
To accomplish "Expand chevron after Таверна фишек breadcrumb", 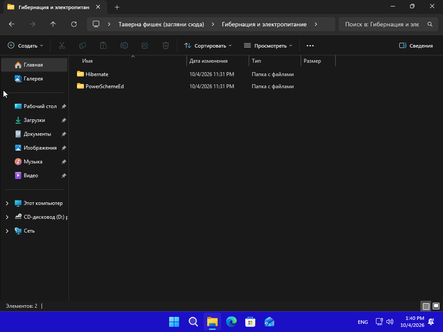I will [213, 24].
